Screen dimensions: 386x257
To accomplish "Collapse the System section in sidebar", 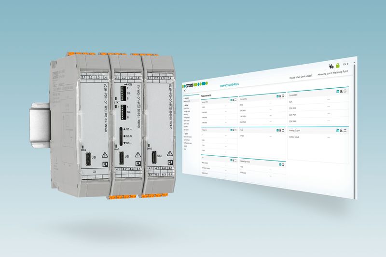I will pos(186,134).
